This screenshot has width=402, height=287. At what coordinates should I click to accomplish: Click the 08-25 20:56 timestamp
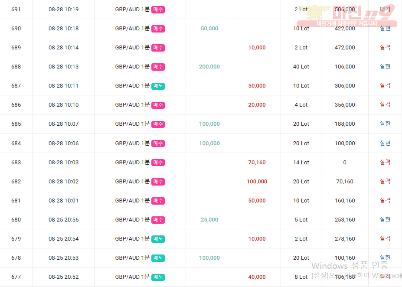(64, 220)
